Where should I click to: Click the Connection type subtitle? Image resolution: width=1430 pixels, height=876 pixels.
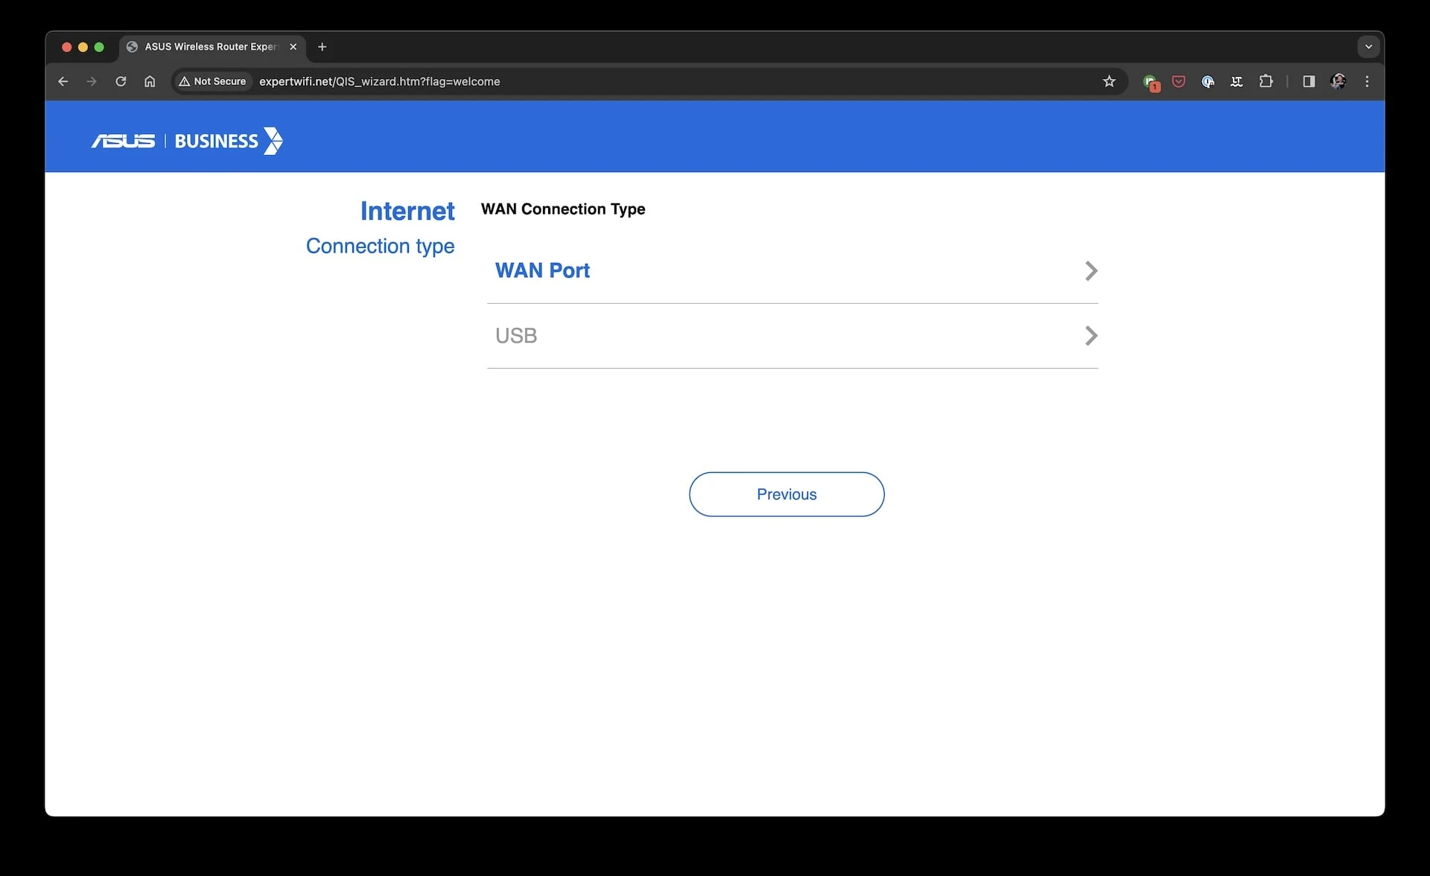pyautogui.click(x=380, y=246)
